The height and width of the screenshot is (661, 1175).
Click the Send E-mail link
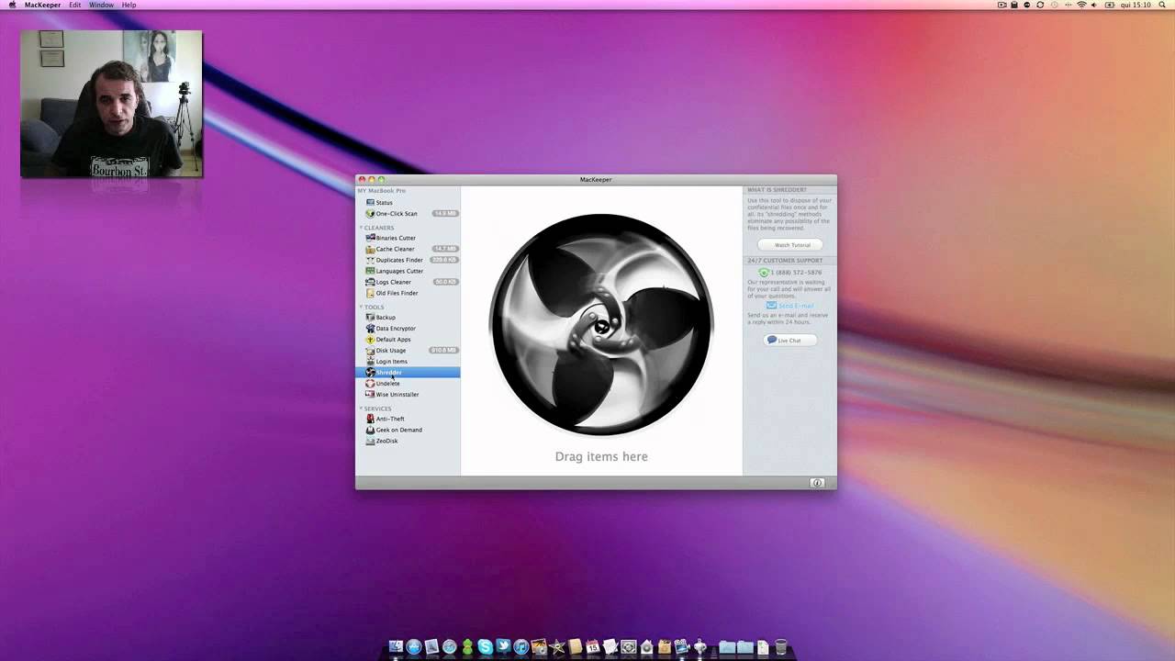point(796,306)
